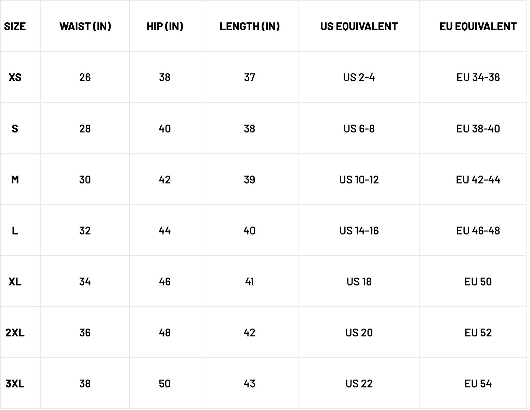Select the XS size row label
Viewport: 530px width, 410px height.
pos(15,77)
